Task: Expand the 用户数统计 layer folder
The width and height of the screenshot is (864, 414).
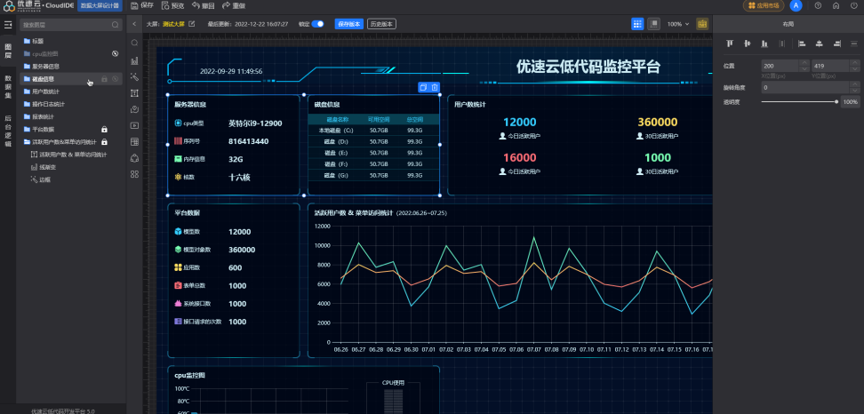Action: (x=27, y=92)
